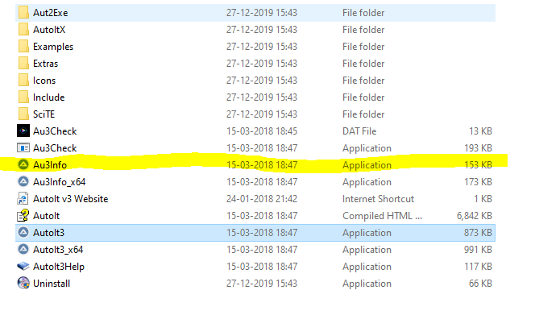
Task: Select the Au3Check DAT file icon
Action: point(23,131)
